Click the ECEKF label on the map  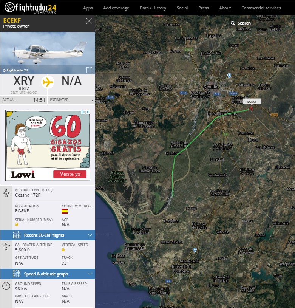[x=252, y=102]
